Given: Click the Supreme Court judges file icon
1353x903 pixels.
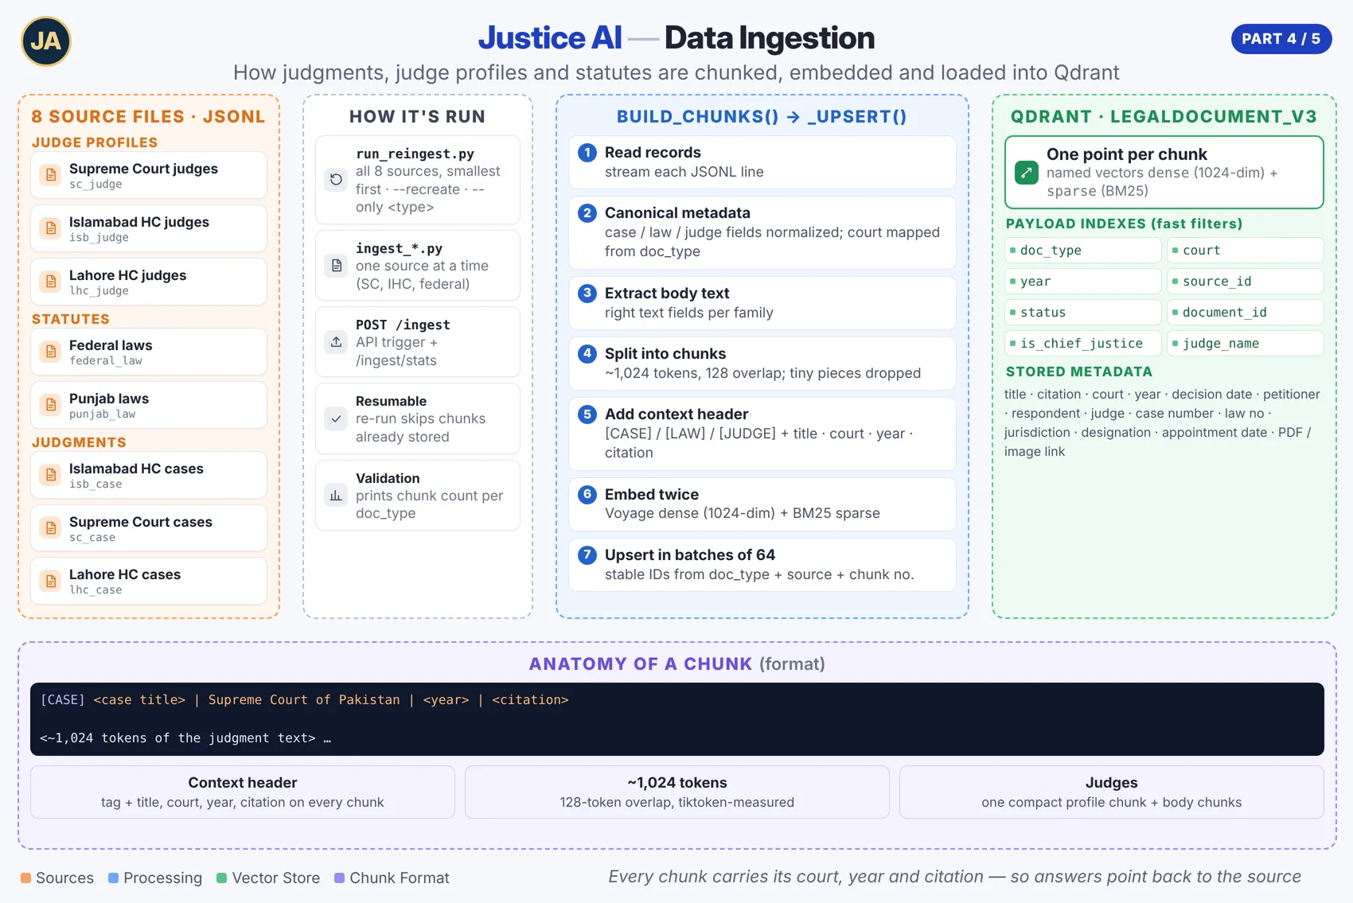Looking at the screenshot, I should (51, 175).
